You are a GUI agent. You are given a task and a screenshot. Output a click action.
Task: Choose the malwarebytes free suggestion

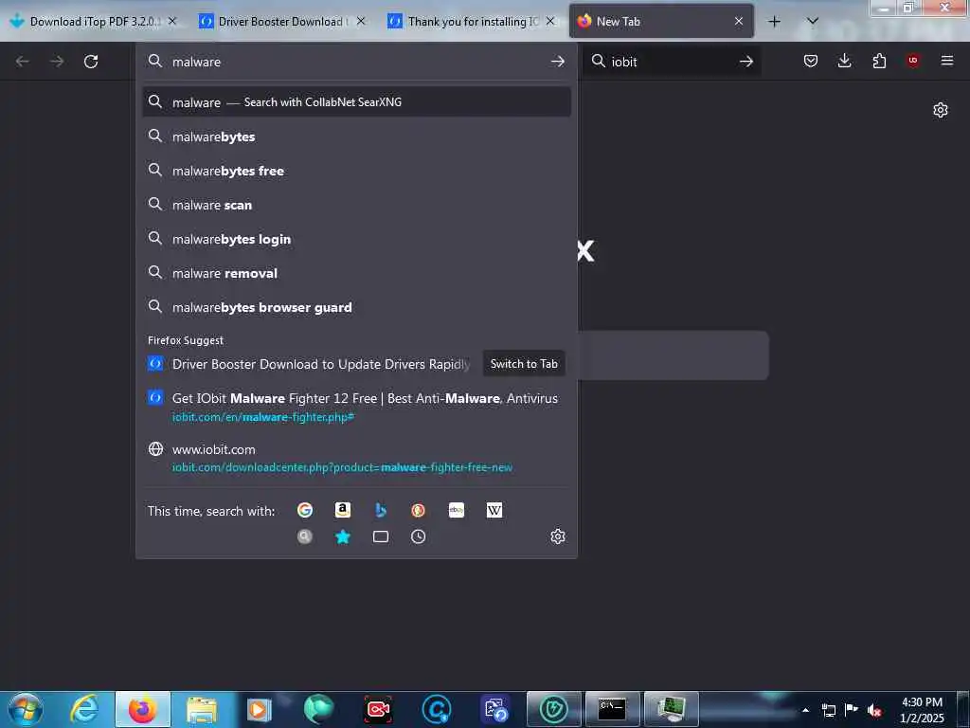point(356,171)
